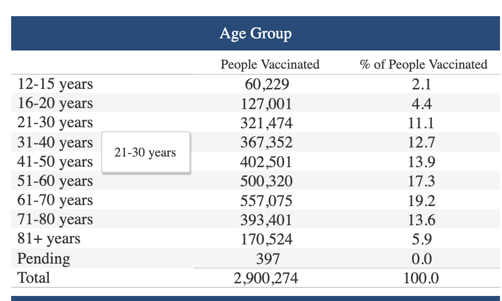The width and height of the screenshot is (502, 301).
Task: Select the 41-50 years row label
Action: click(x=55, y=162)
